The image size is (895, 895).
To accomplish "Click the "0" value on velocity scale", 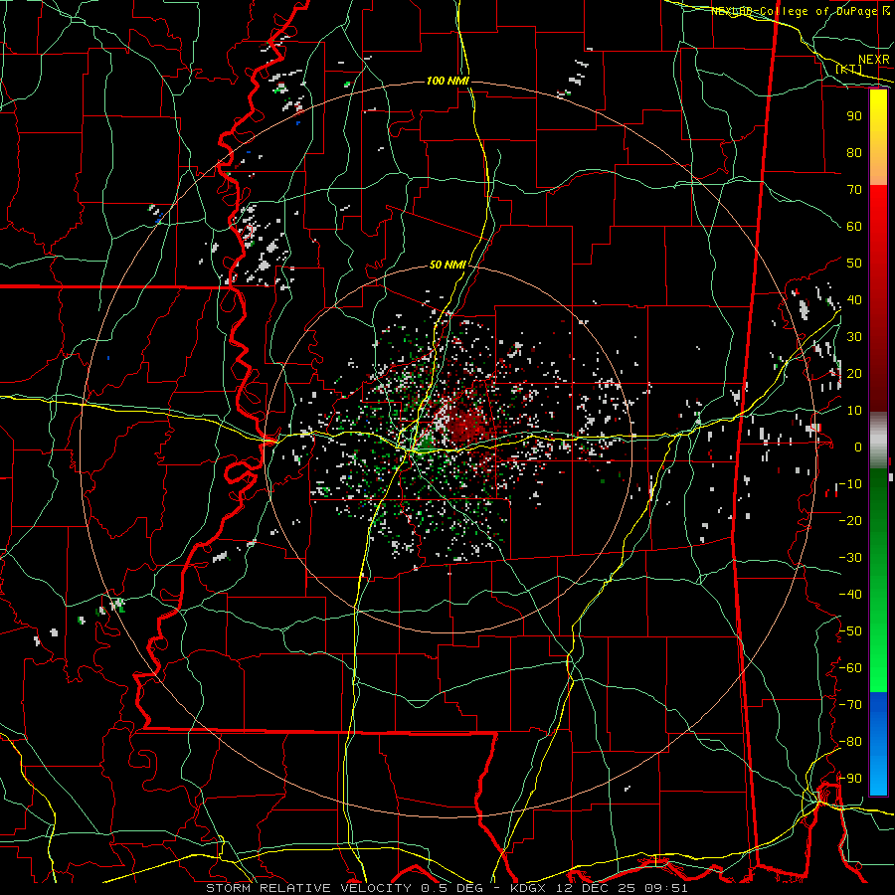I will 858,447.
